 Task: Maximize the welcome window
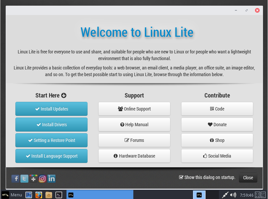click(247, 10)
